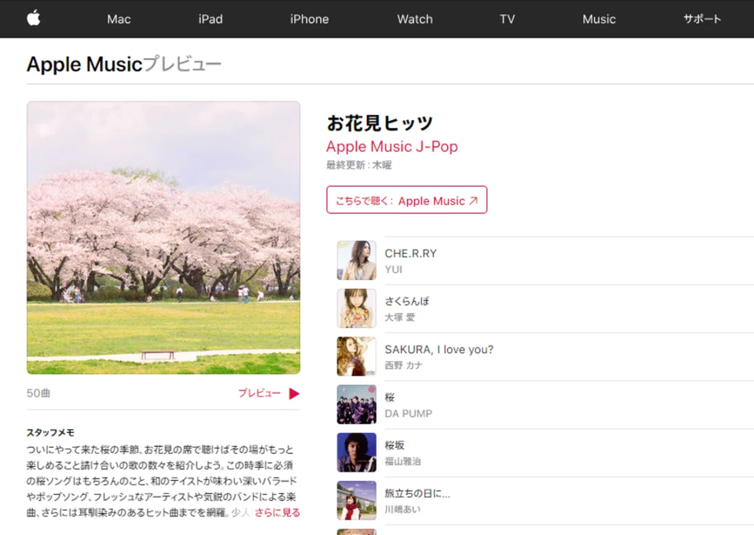Click the さくらんぼ album thumbnail

click(x=356, y=308)
